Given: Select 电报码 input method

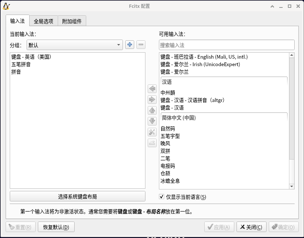Looking at the screenshot, I should pos(224,166).
